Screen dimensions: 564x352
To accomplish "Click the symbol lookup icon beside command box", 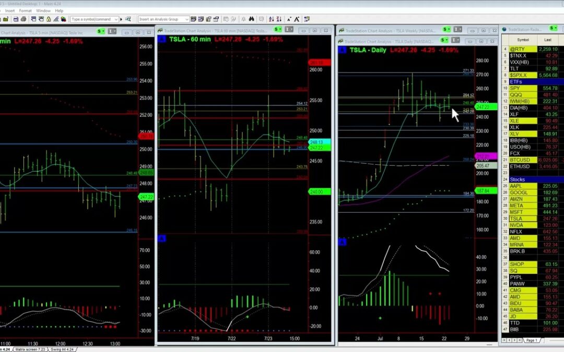I will coord(127,19).
